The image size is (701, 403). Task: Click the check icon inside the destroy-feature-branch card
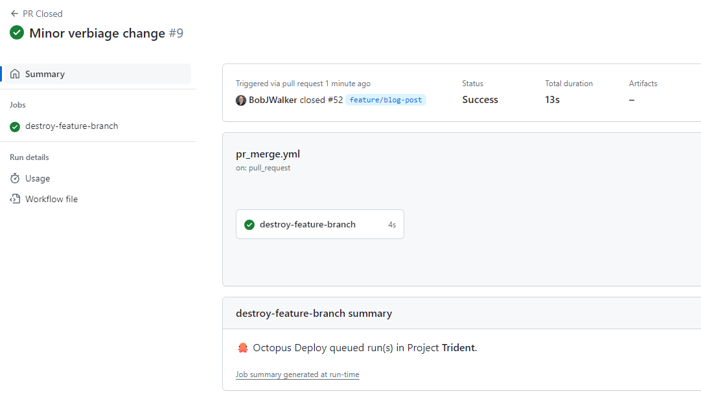point(249,224)
